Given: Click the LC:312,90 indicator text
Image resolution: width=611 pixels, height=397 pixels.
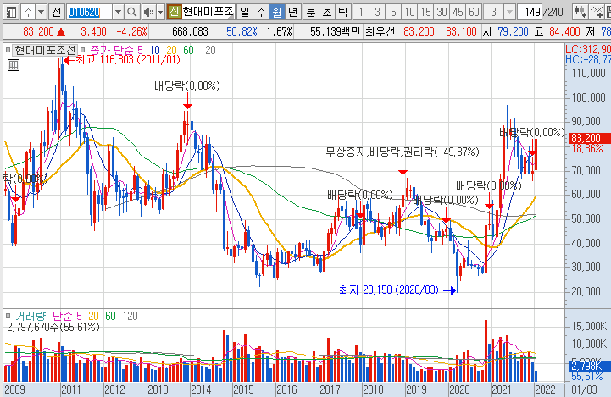Looking at the screenshot, I should point(588,49).
